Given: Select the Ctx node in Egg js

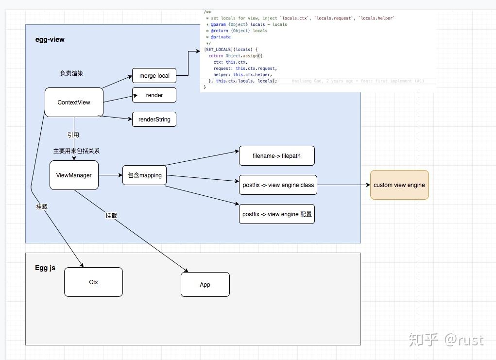Looking at the screenshot, I should point(93,282).
